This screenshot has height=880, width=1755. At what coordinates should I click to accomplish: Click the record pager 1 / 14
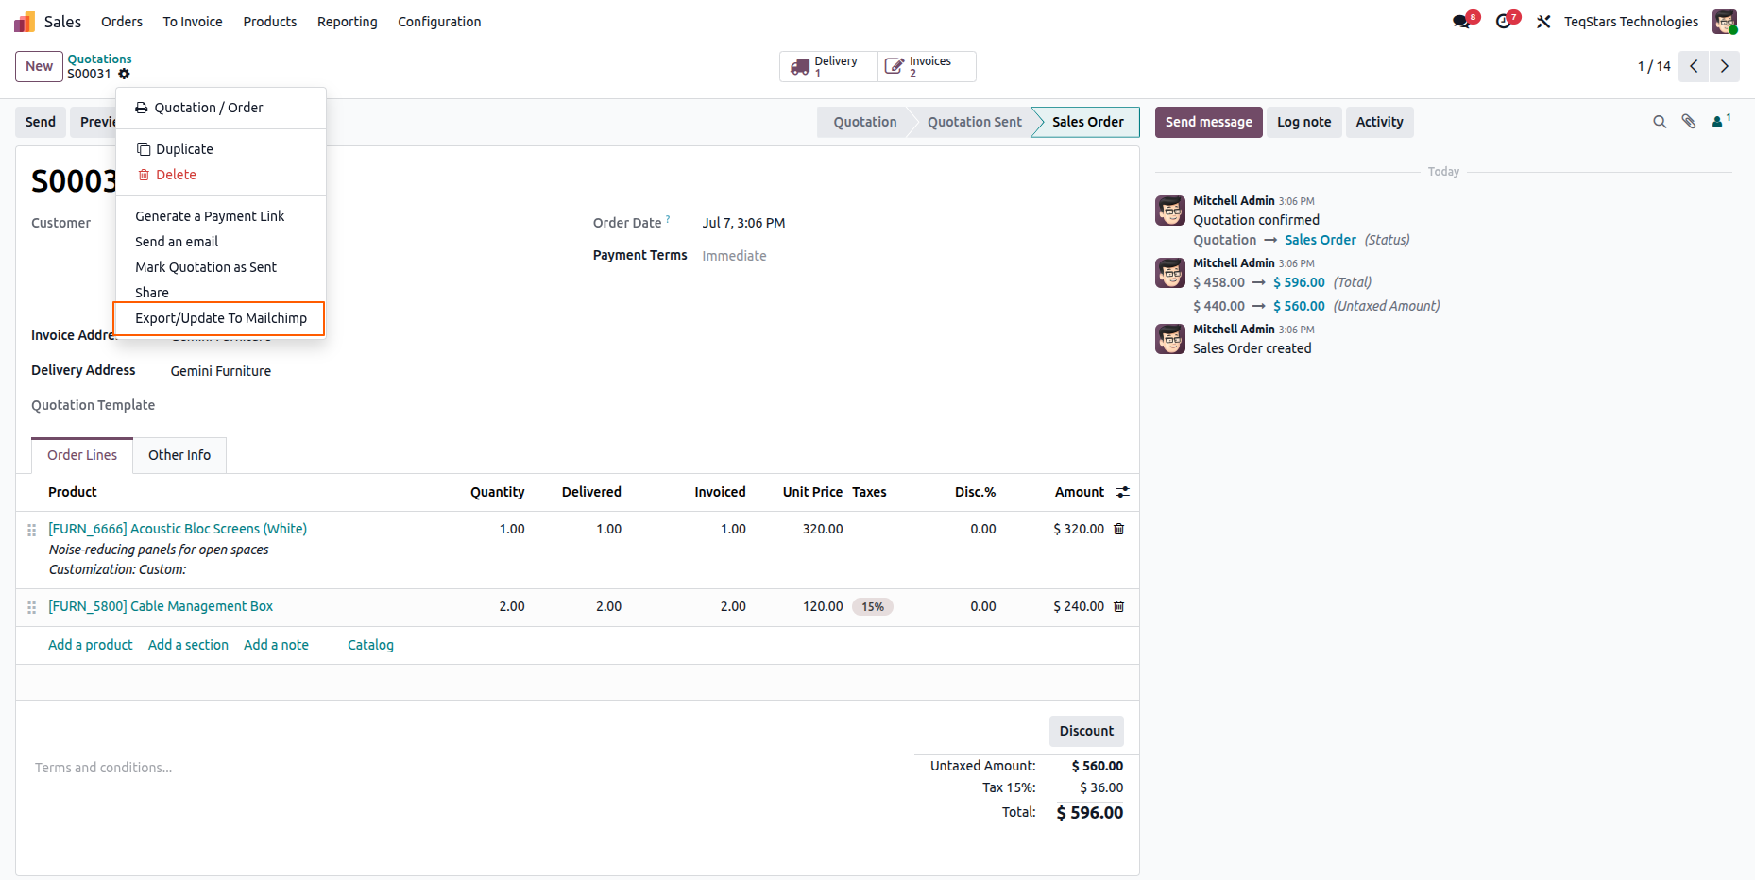coord(1654,66)
